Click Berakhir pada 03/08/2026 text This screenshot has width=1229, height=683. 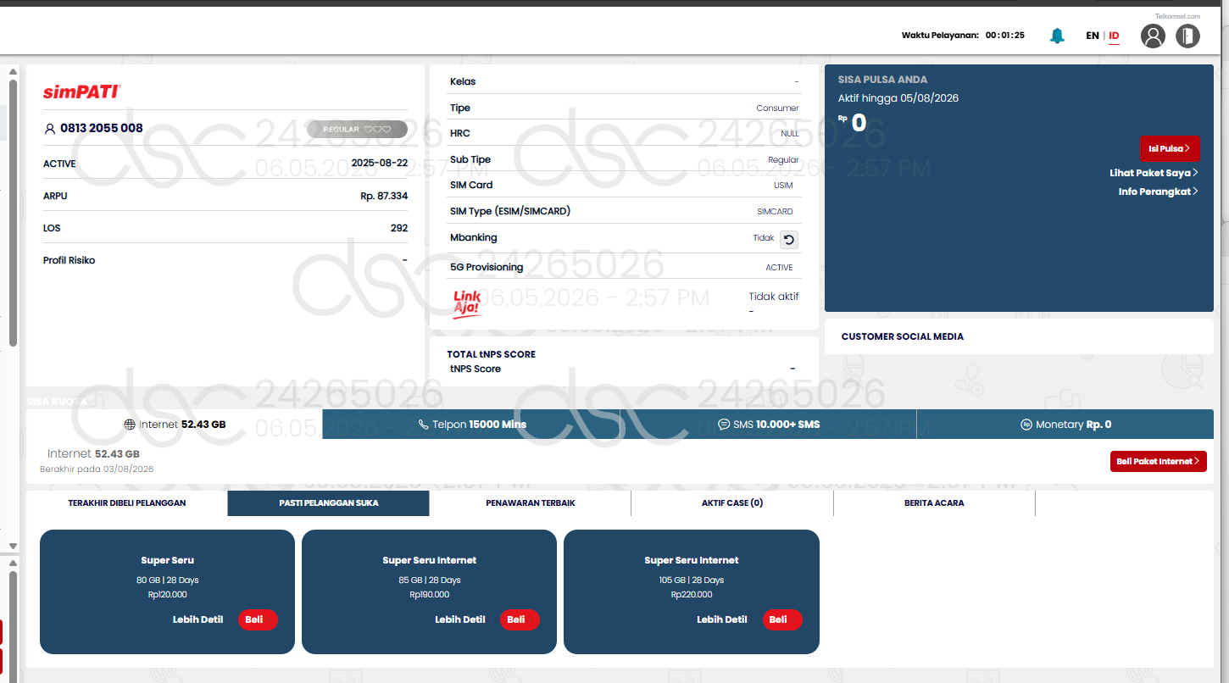click(97, 469)
